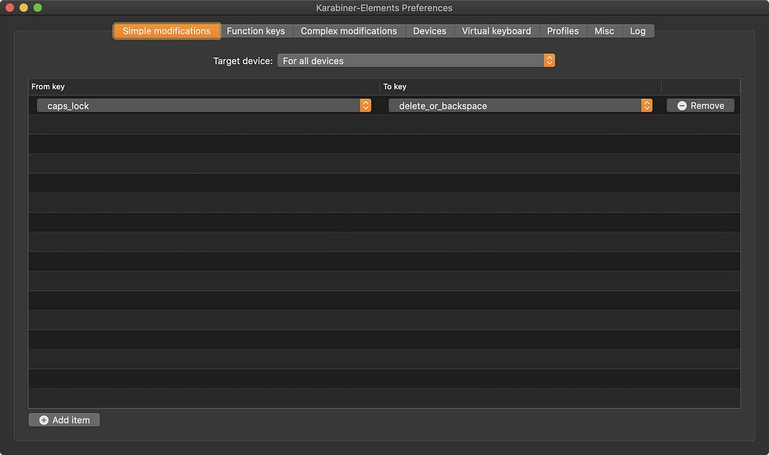Minimize window with yellow button

point(24,8)
